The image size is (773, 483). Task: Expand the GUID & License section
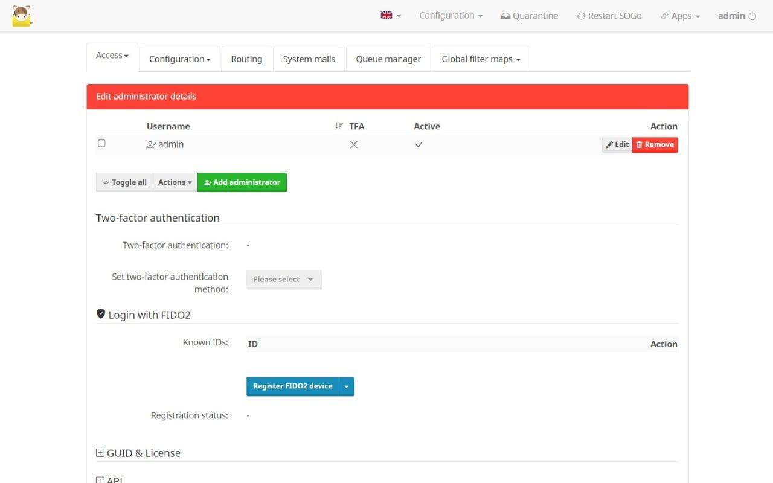click(x=100, y=452)
